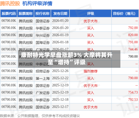Select the 发布日期 column header
Viewport: 139px width, 118px height.
pos(60,14)
